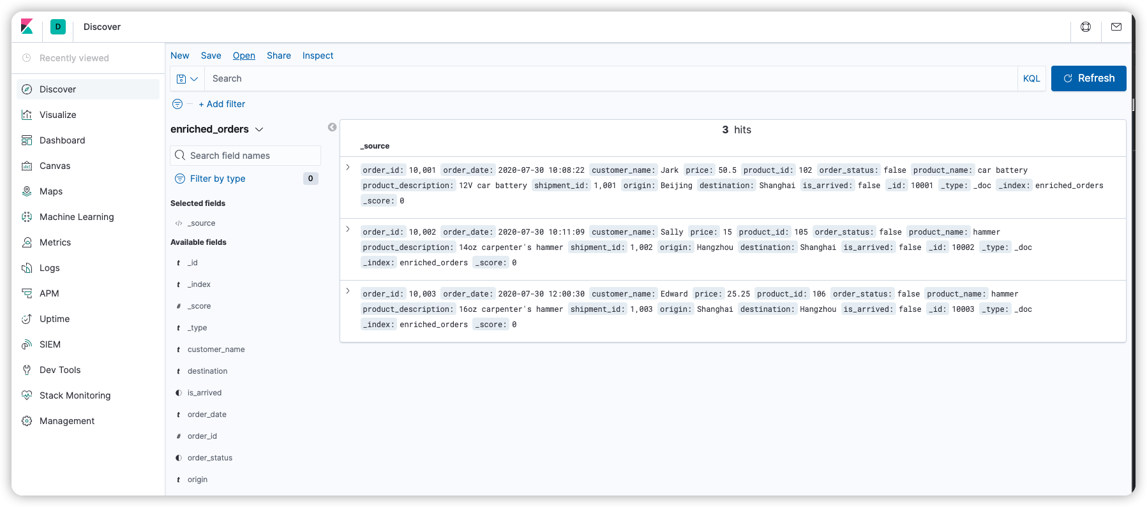The width and height of the screenshot is (1147, 507).
Task: Focus the Search field names input
Action: point(252,156)
